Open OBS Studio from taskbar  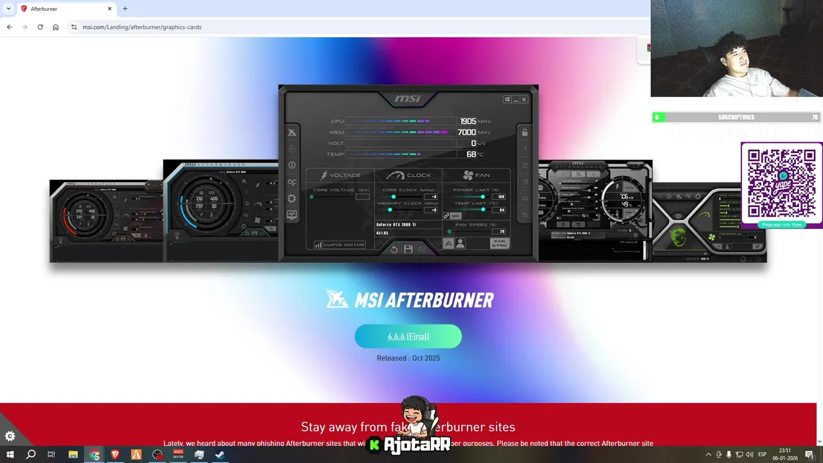click(x=158, y=455)
